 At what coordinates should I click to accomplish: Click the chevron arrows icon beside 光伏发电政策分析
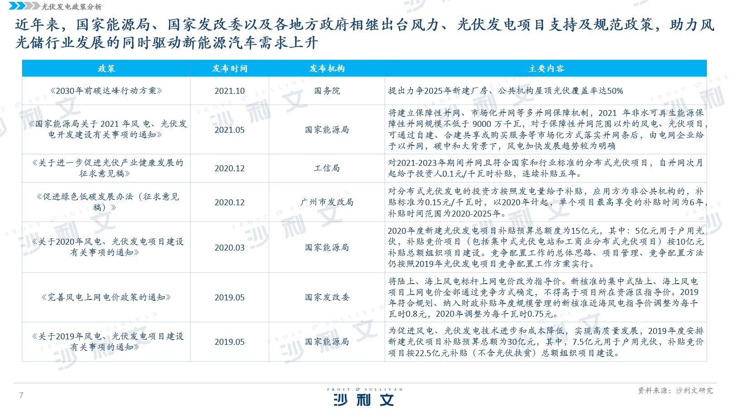pos(24,6)
